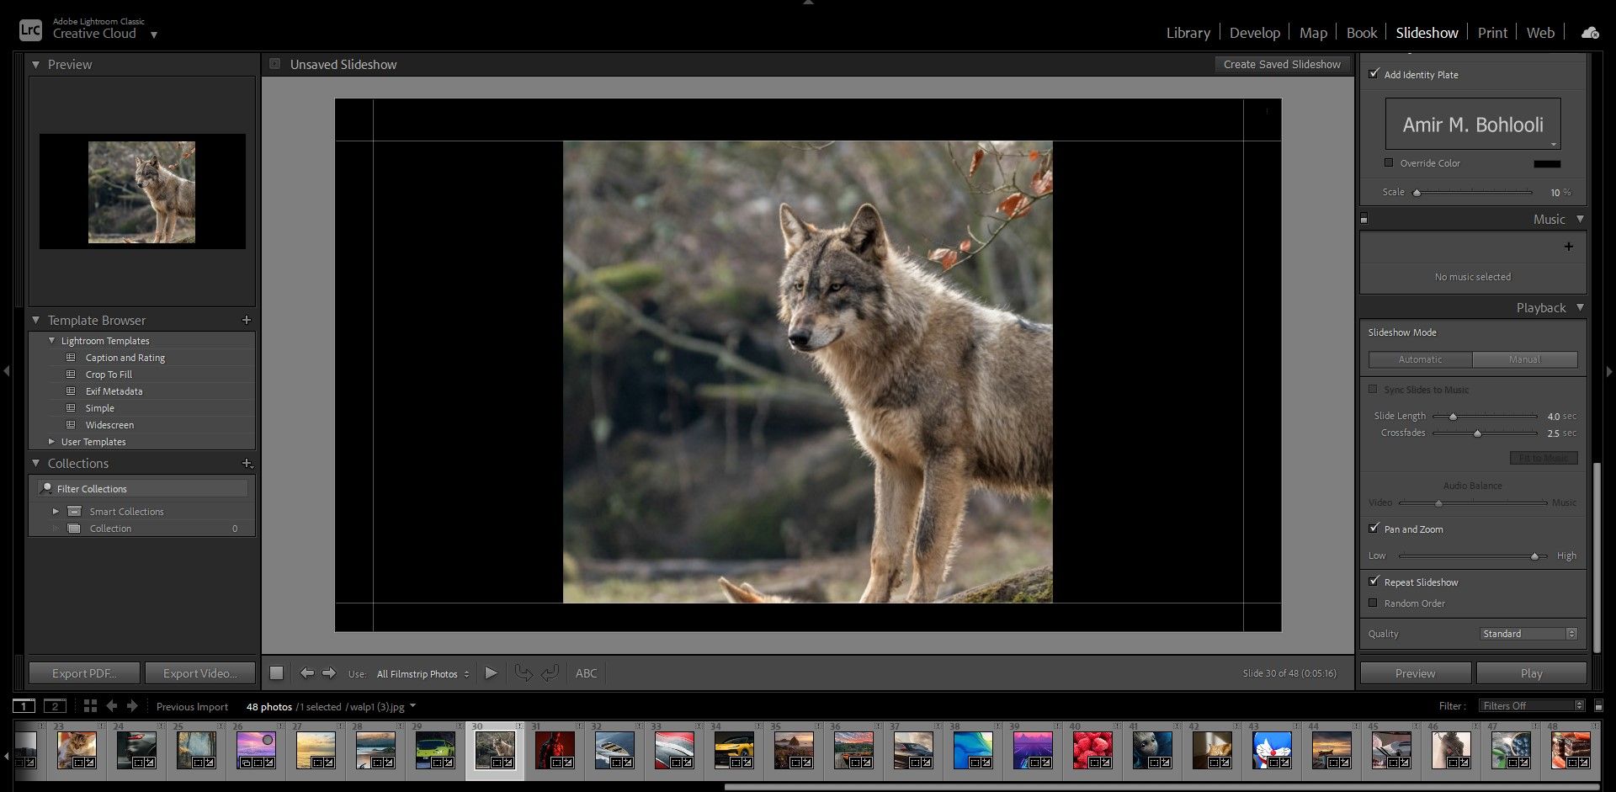Screen dimensions: 1616x792
Task: Open the Book module
Action: 1362,33
